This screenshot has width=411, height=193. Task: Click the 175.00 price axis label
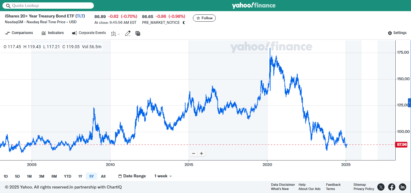(x=403, y=53)
